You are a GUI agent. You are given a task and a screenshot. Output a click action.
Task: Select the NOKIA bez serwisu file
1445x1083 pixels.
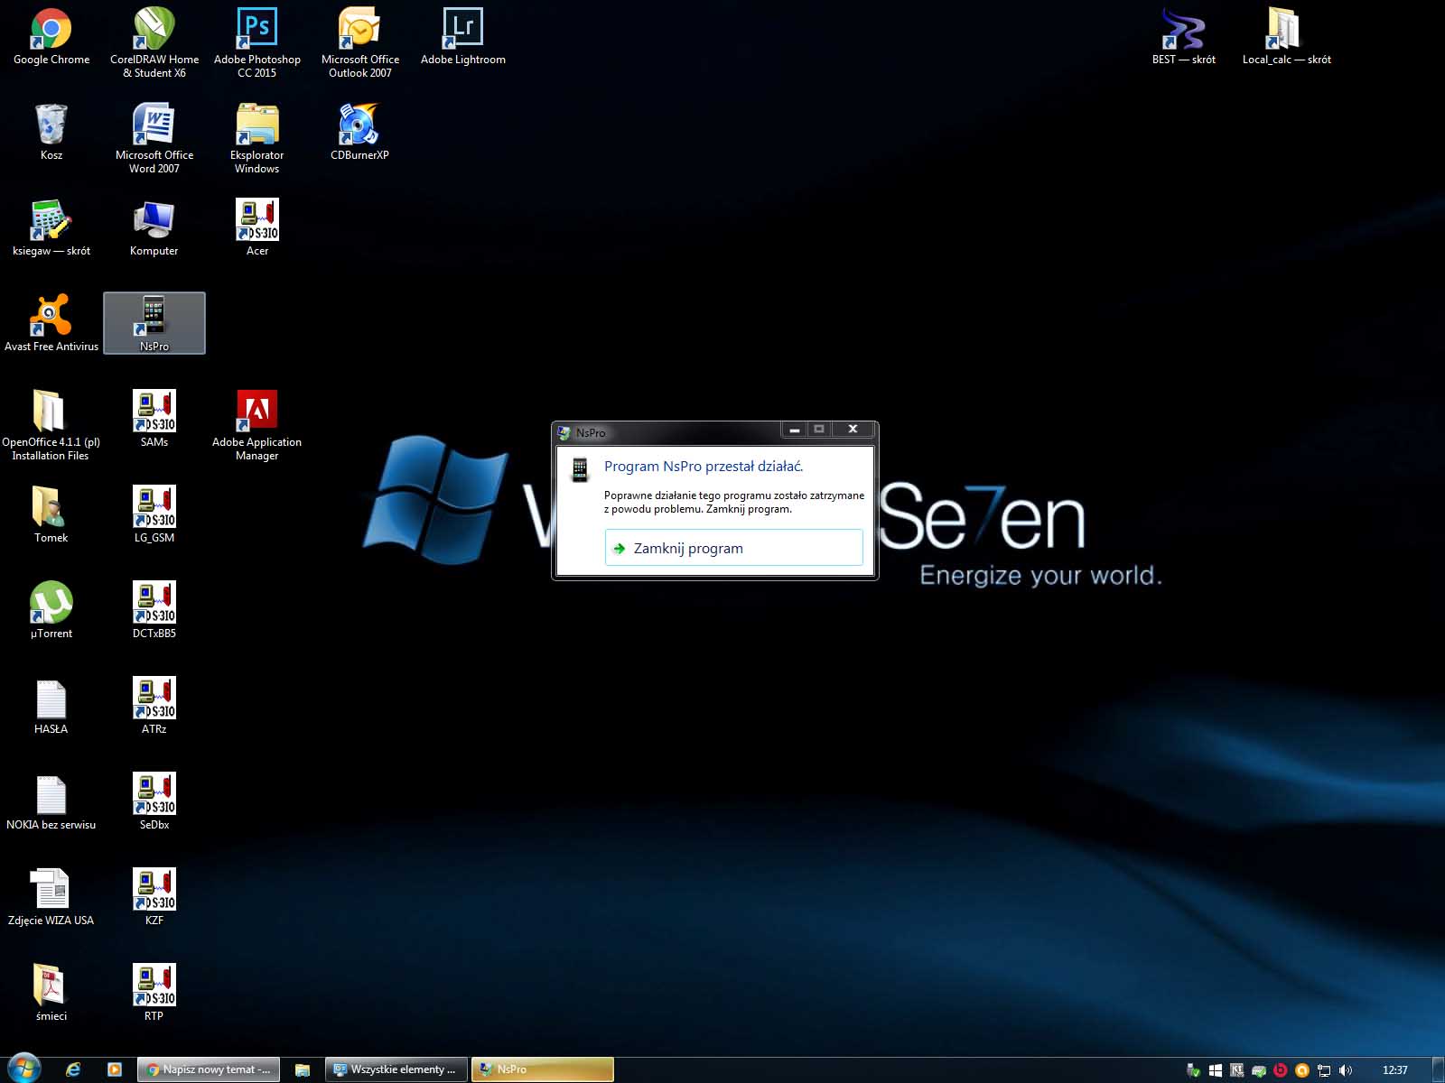click(x=51, y=802)
